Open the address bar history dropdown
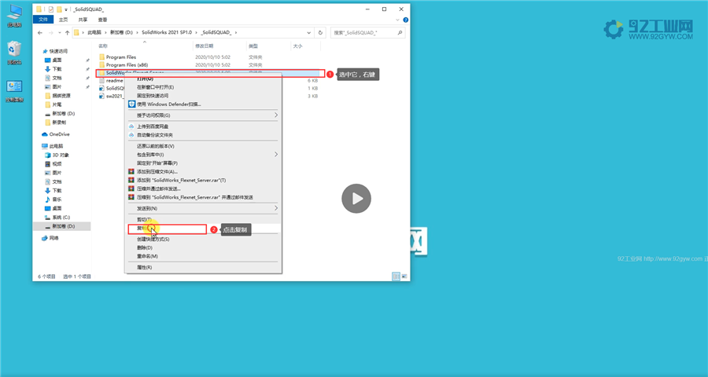 pyautogui.click(x=309, y=32)
